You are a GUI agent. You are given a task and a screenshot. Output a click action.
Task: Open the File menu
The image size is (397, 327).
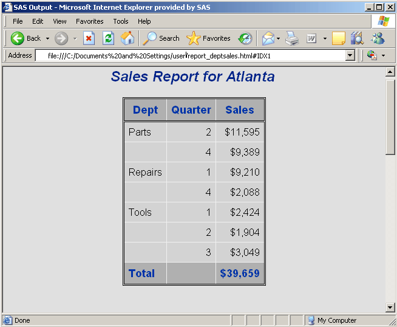pyautogui.click(x=18, y=21)
